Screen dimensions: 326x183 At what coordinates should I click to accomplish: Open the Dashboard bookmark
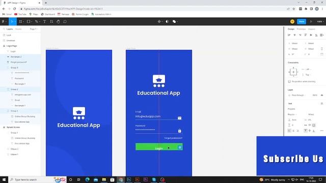point(48,14)
